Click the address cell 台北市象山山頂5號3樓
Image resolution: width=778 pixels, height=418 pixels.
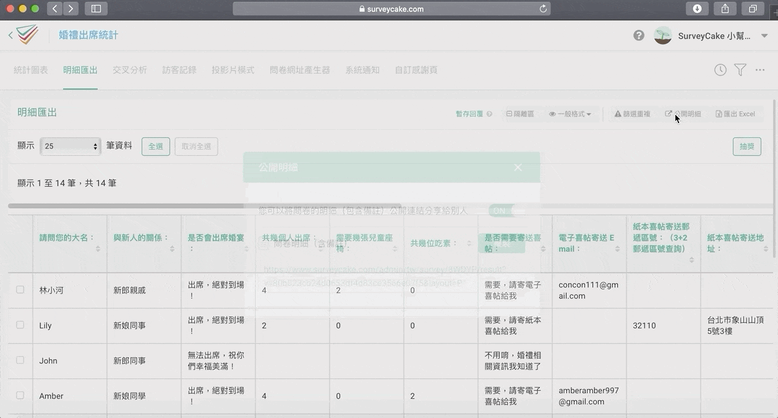click(x=735, y=326)
